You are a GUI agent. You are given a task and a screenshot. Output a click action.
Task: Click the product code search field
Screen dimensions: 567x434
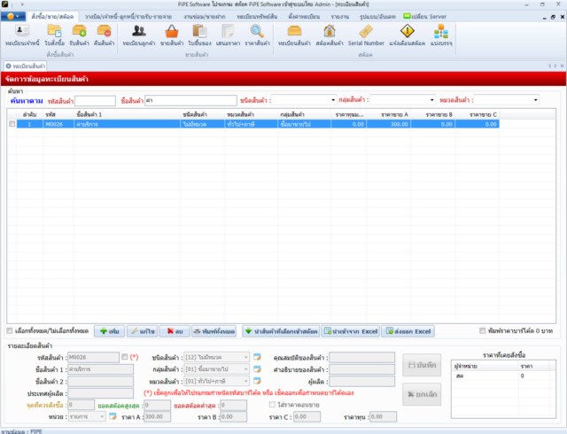(95, 101)
